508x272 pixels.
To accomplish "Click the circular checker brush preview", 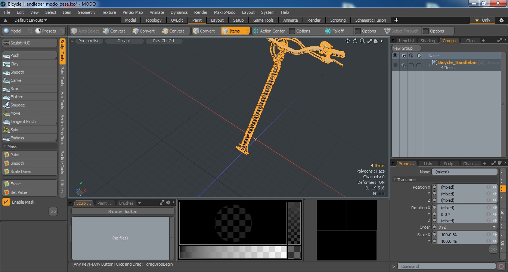I will point(233,223).
